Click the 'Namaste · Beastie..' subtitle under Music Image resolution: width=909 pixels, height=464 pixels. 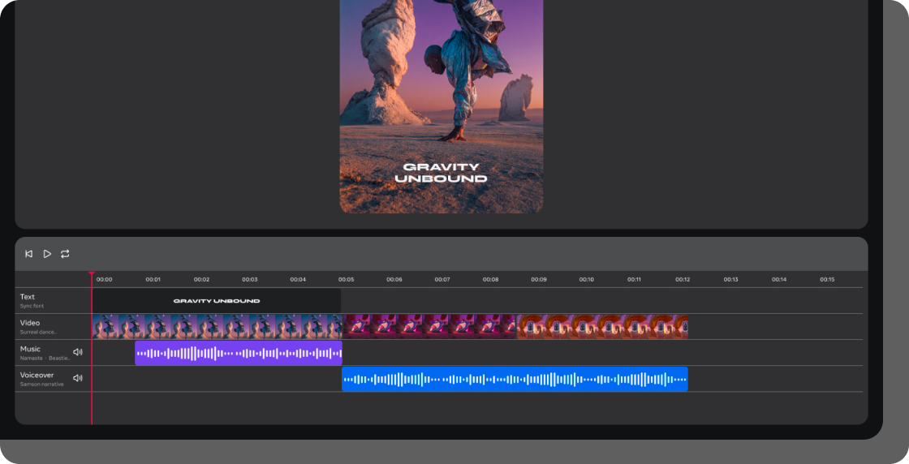coord(45,358)
